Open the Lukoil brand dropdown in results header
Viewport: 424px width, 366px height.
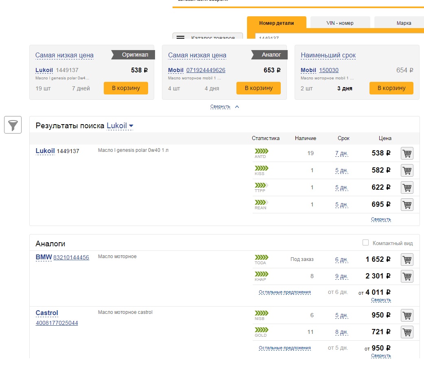tap(120, 126)
